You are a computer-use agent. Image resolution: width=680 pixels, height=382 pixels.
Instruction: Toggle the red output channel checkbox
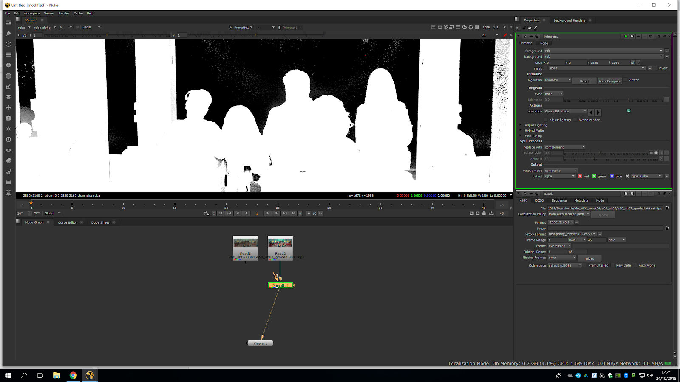[580, 176]
